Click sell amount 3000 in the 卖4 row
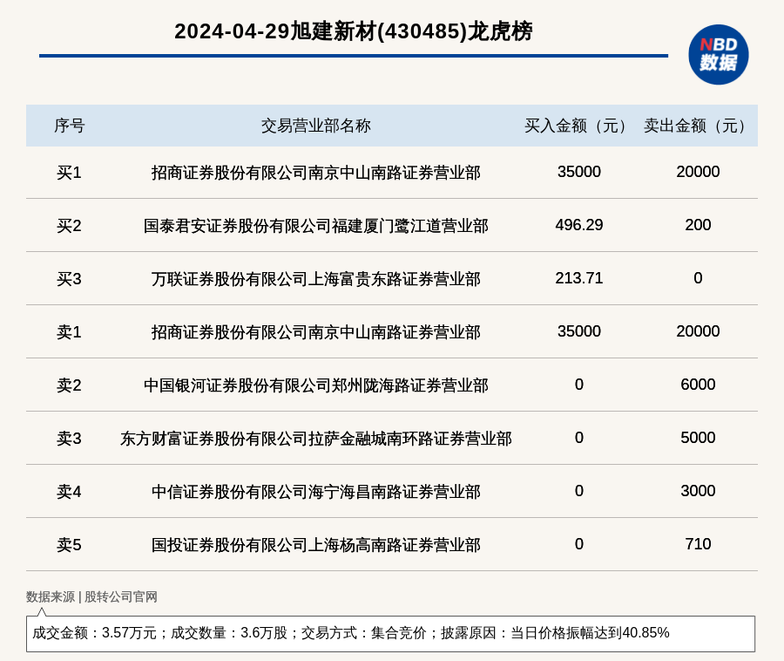 [x=698, y=491]
